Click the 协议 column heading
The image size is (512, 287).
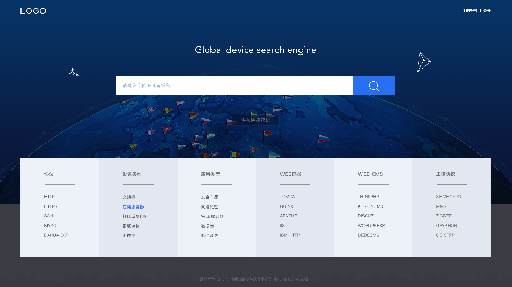[49, 174]
